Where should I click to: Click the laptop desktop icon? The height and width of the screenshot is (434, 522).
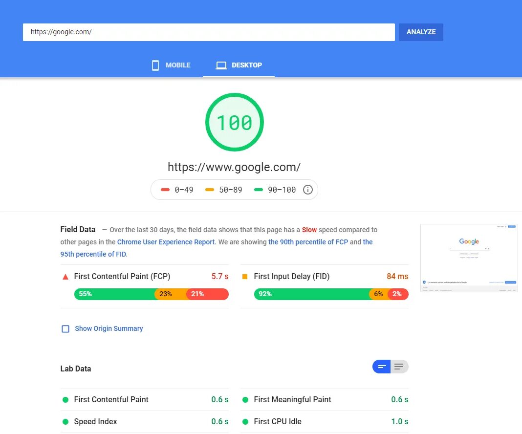click(221, 65)
